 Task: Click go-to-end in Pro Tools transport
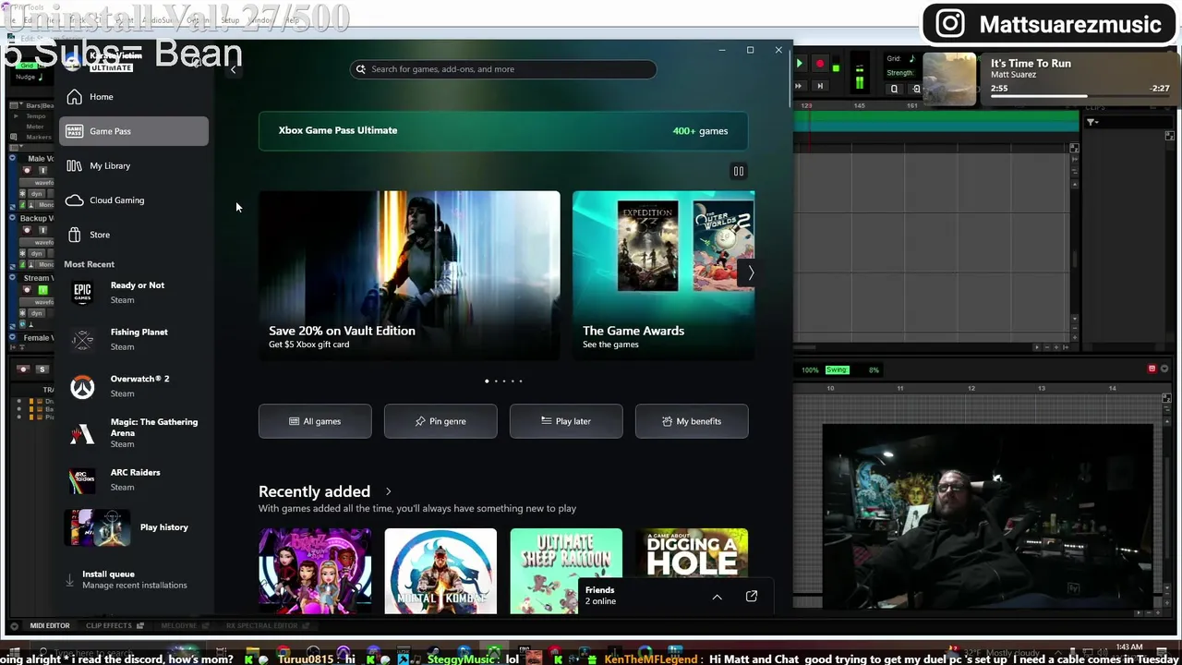point(819,86)
